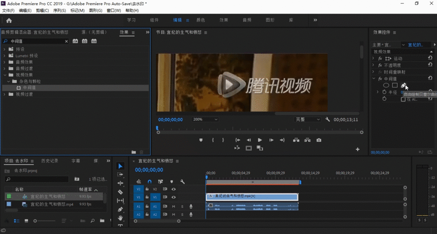Open the button editor plus icon

click(357, 150)
